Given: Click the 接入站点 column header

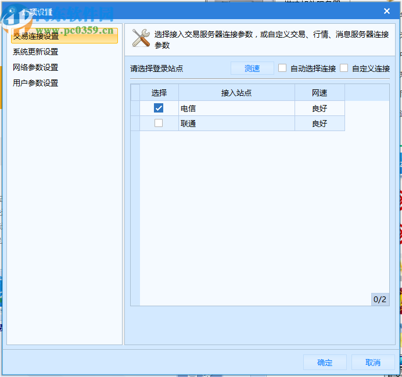Looking at the screenshot, I should (x=236, y=93).
